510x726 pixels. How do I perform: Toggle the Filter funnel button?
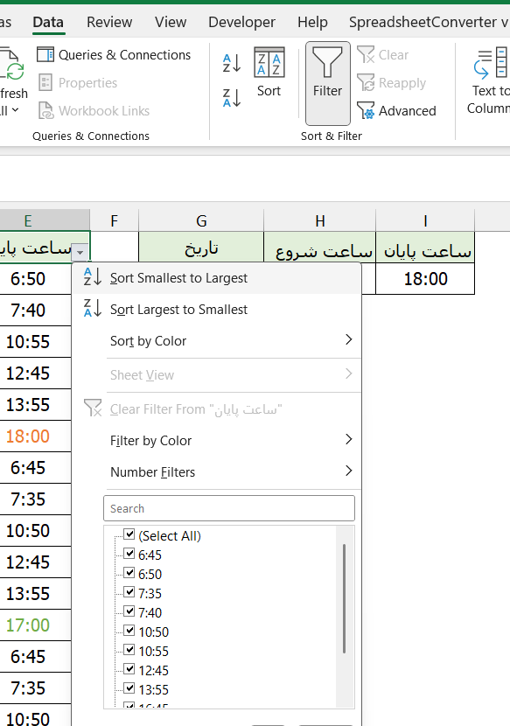[x=327, y=83]
